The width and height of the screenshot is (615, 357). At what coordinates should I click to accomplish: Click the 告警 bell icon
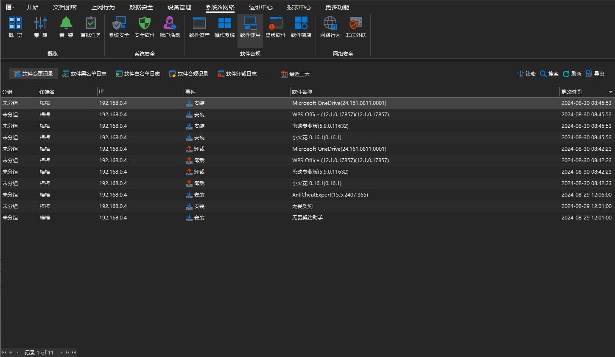coord(66,26)
